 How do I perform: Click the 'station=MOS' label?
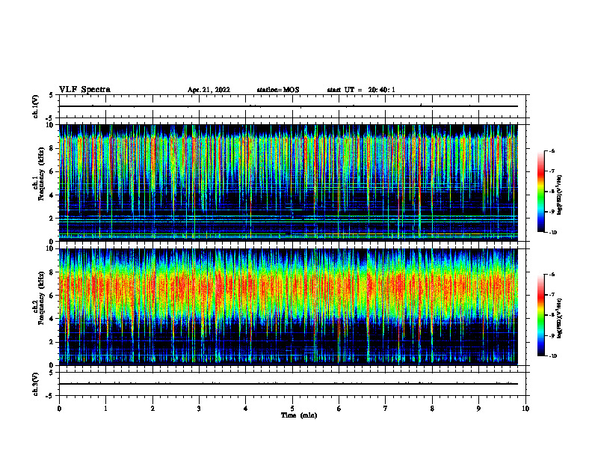click(278, 90)
